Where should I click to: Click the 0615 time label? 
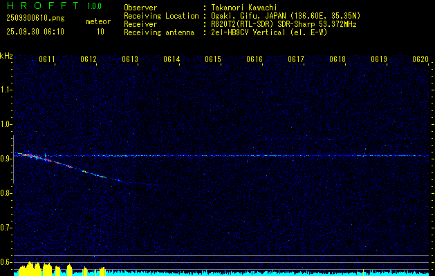pyautogui.click(x=213, y=60)
